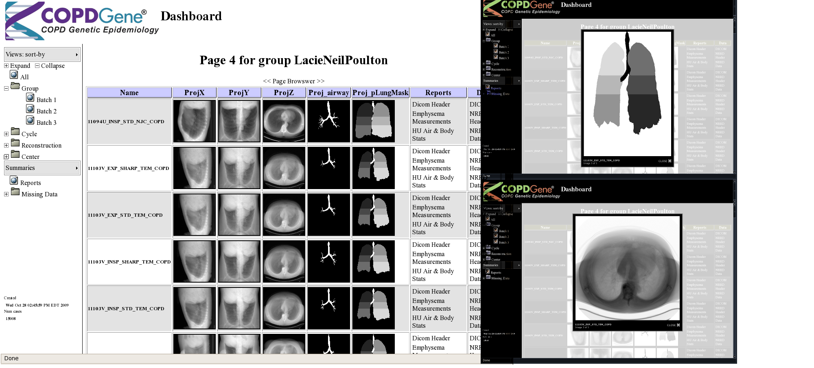This screenshot has height=368, width=814.
Task: Open ProjZ thumbnail for 11103V_EXP_SHARP_TEM_COPD
Action: coord(284,168)
